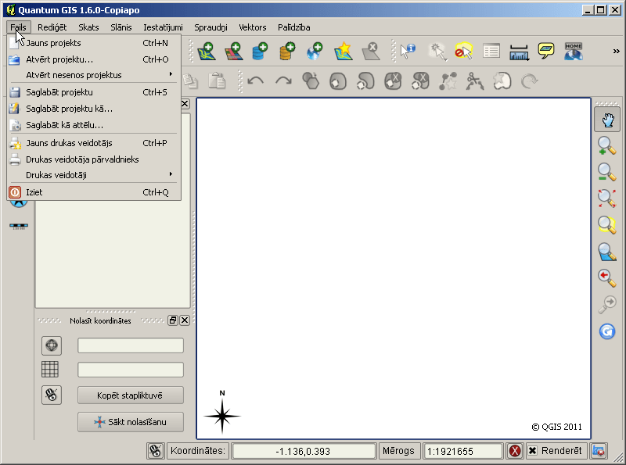Screen dimensions: 626x465
Task: Choose Jauns projekts from the menu
Action: coord(94,43)
